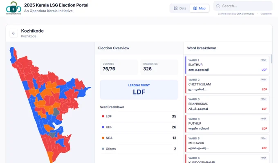Screen dimensions: 278x163
Task: Click the OpenDataKerala padlock logo
Action: pos(13,8)
